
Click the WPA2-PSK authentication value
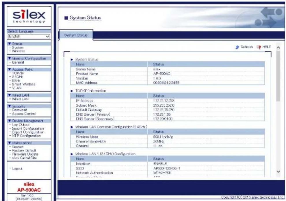tap(162, 173)
